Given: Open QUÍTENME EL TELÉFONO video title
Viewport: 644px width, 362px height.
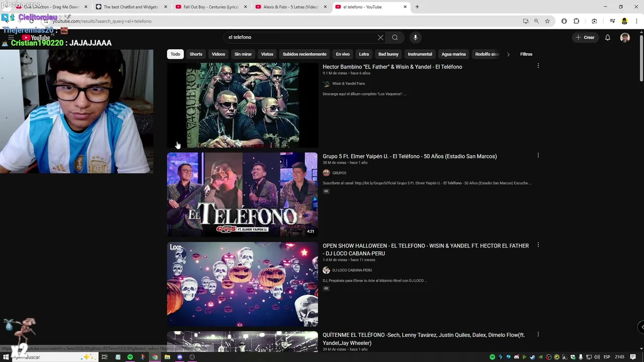Looking at the screenshot, I should (x=424, y=339).
